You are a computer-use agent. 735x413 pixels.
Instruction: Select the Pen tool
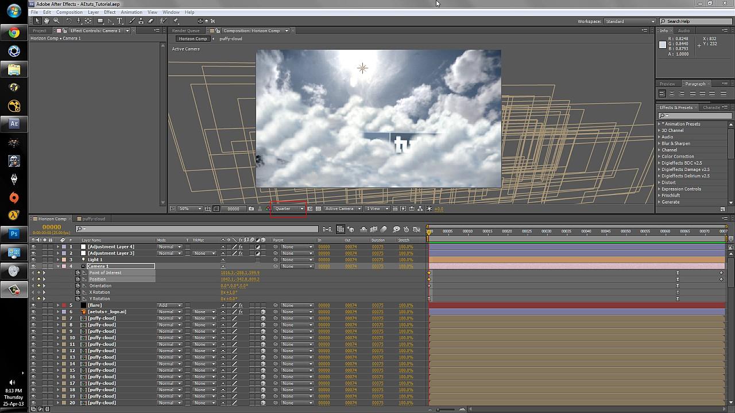[110, 21]
